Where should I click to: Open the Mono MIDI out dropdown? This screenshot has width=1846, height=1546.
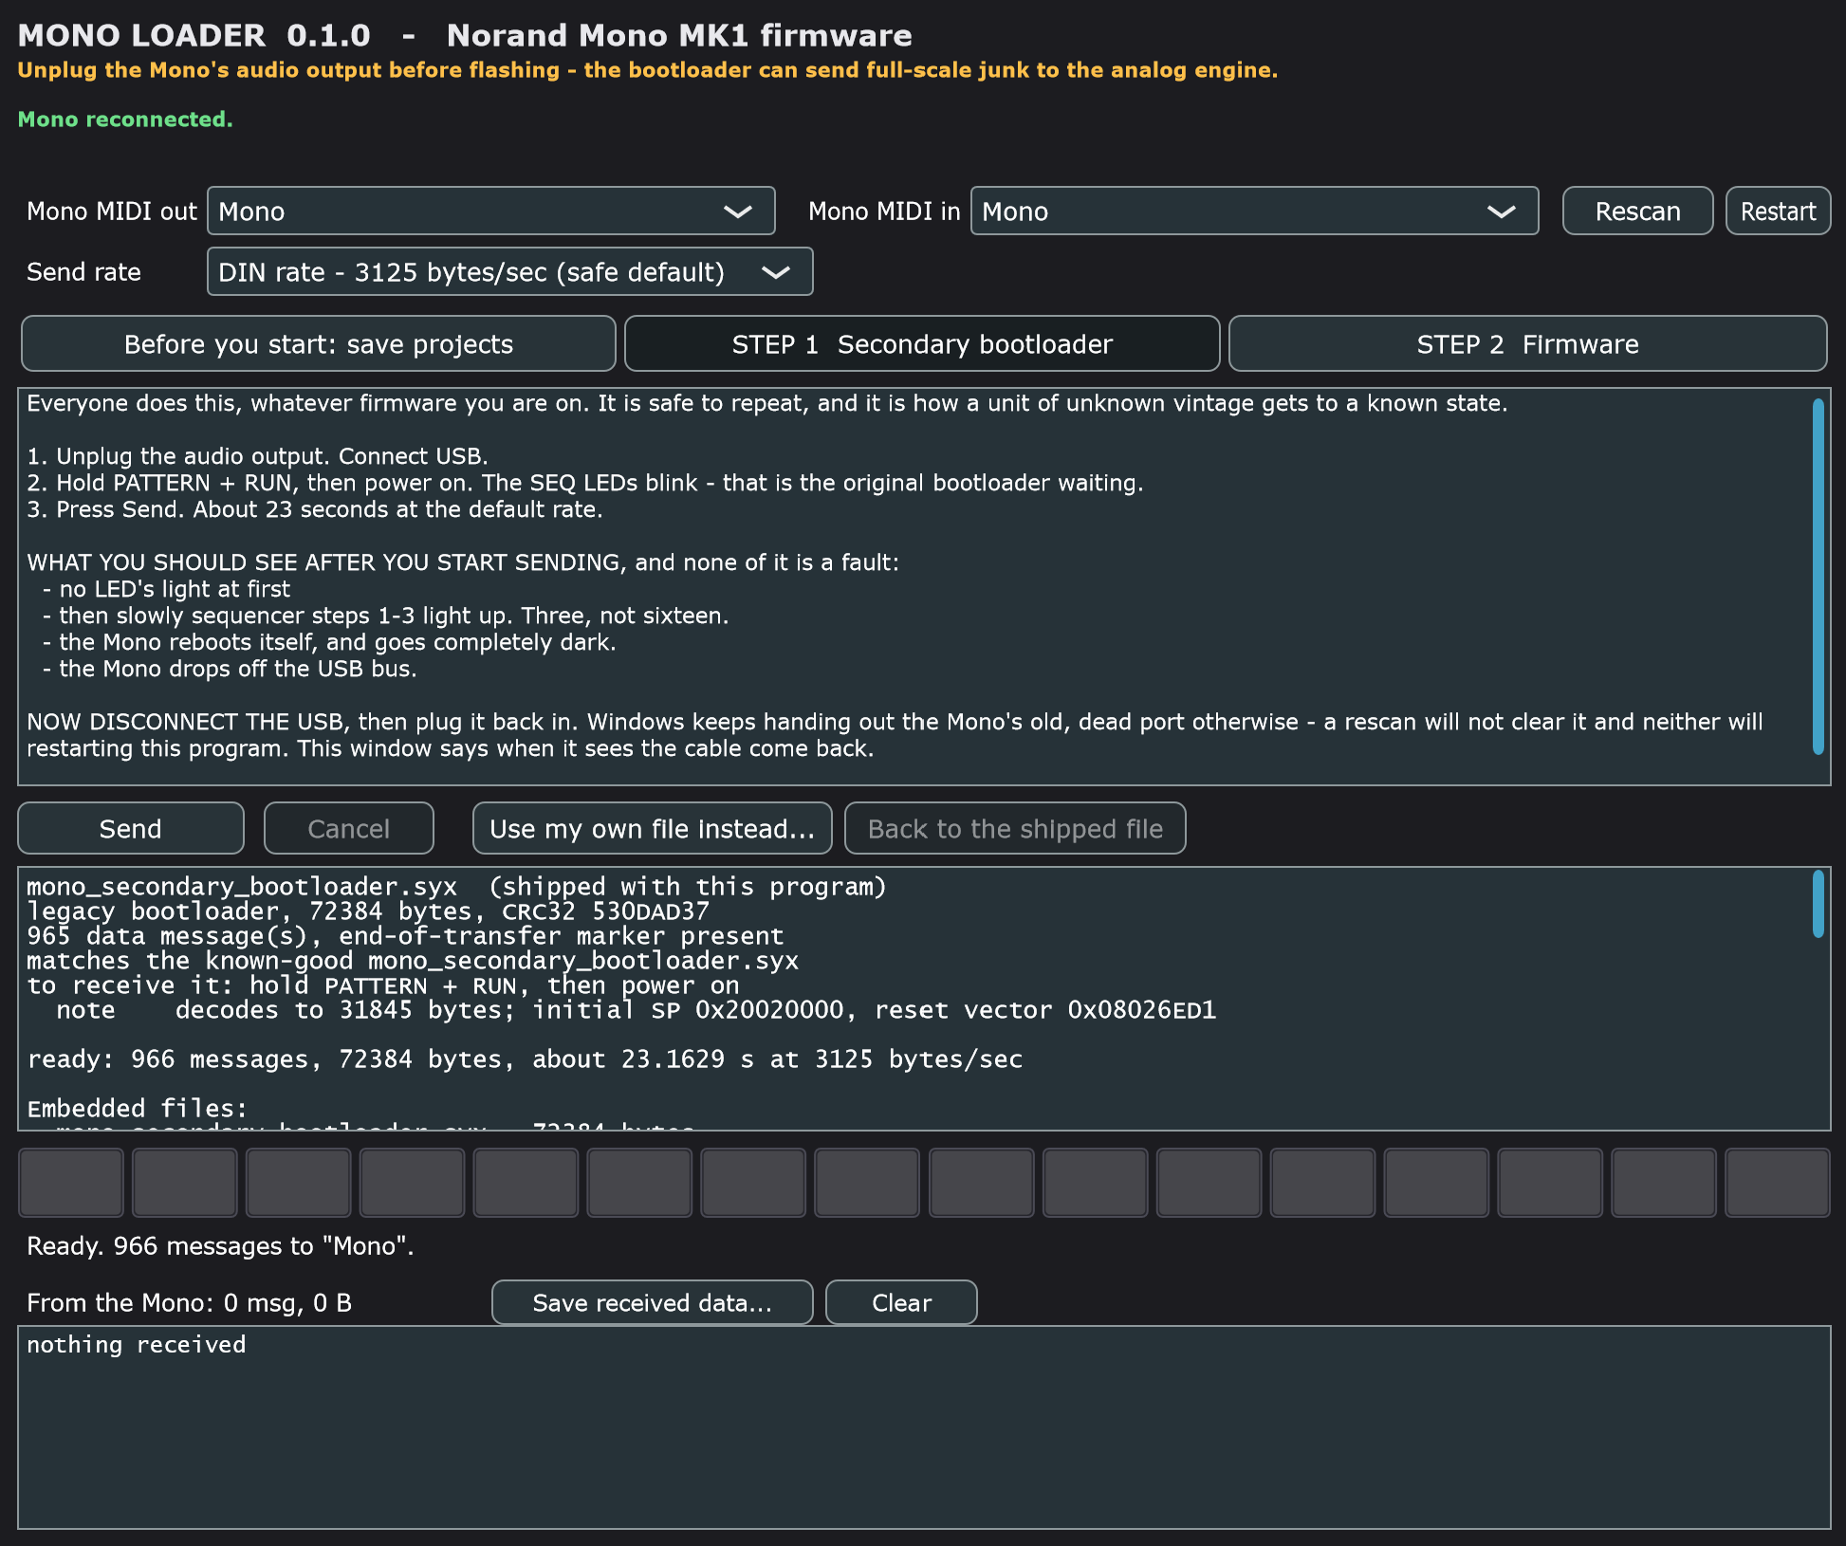(x=490, y=211)
